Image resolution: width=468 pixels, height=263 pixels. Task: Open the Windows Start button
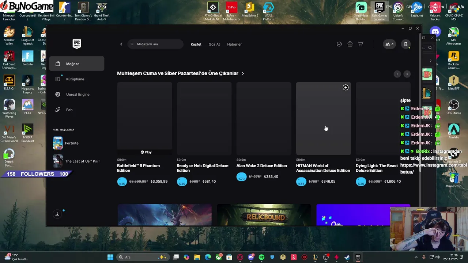[x=110, y=257]
